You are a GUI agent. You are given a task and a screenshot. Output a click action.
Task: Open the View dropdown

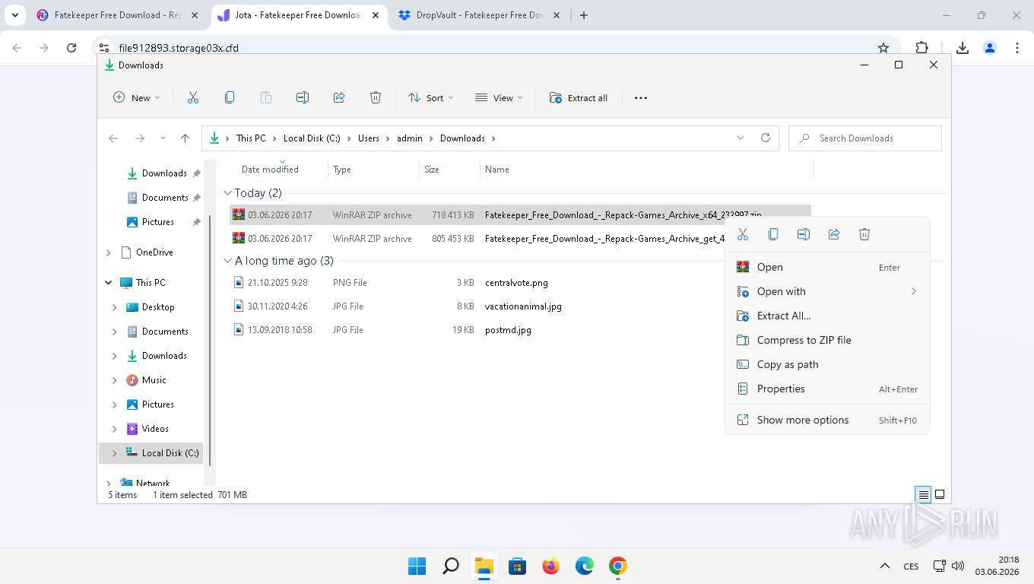499,97
